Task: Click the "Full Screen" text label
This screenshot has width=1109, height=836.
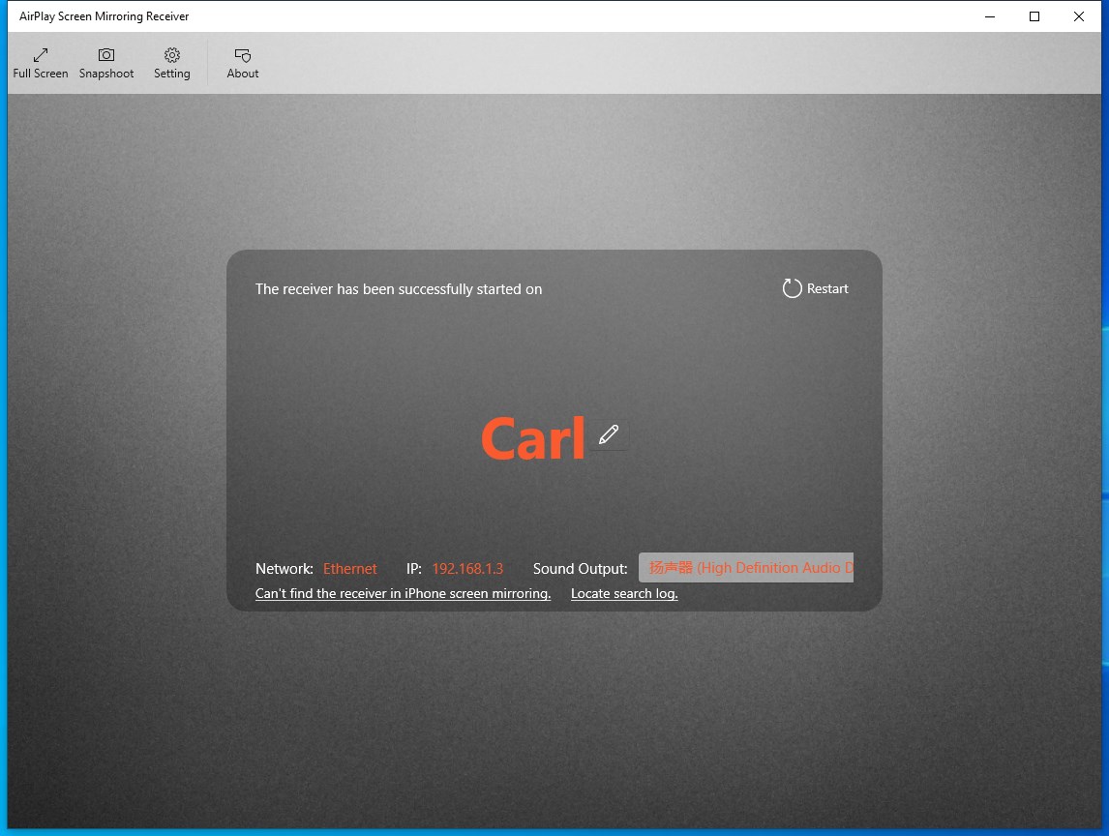Action: (41, 74)
